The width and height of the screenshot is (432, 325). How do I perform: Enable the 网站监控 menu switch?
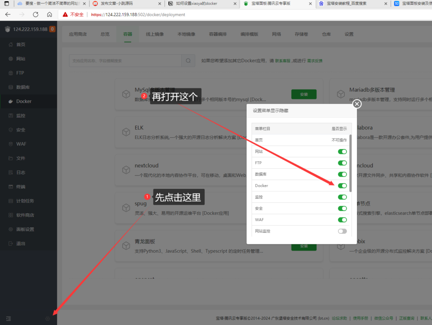point(342,231)
